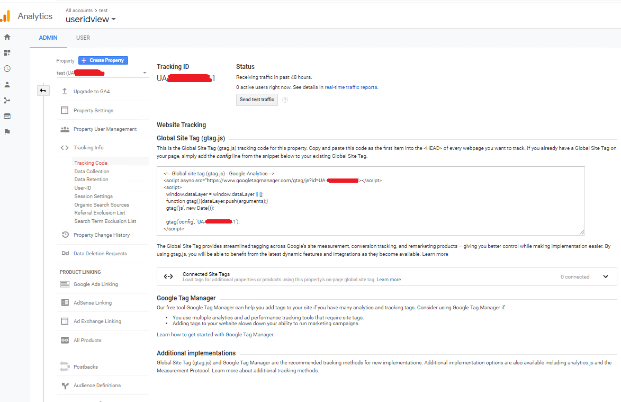Click the Send test traffic button

[x=257, y=100]
